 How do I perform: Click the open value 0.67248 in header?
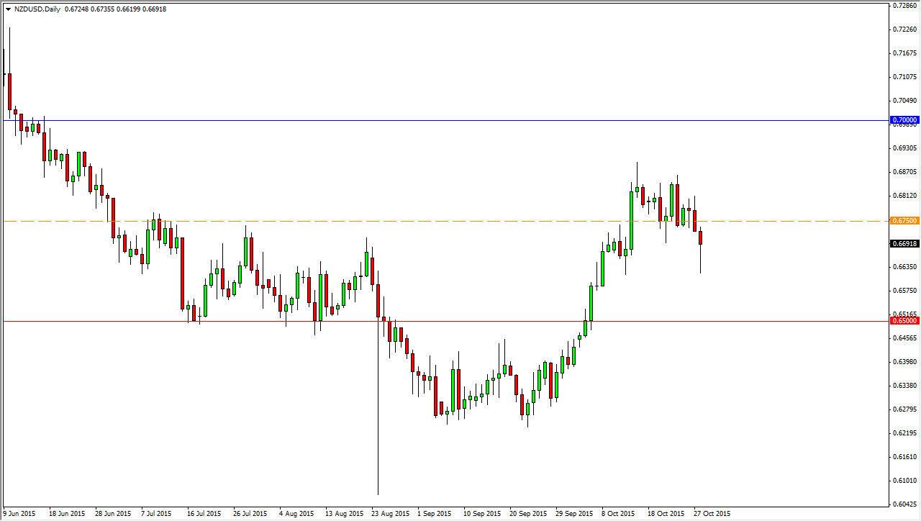click(76, 9)
